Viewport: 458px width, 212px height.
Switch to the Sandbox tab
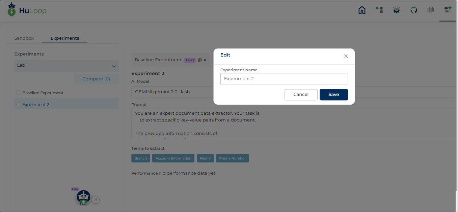point(24,38)
